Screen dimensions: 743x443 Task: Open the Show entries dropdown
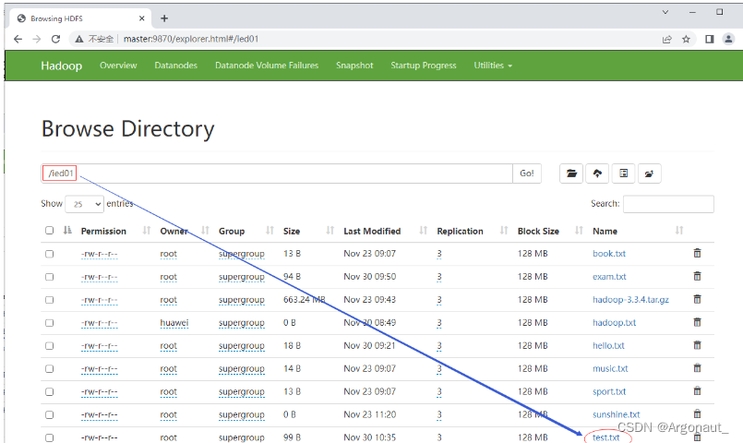tap(84, 204)
